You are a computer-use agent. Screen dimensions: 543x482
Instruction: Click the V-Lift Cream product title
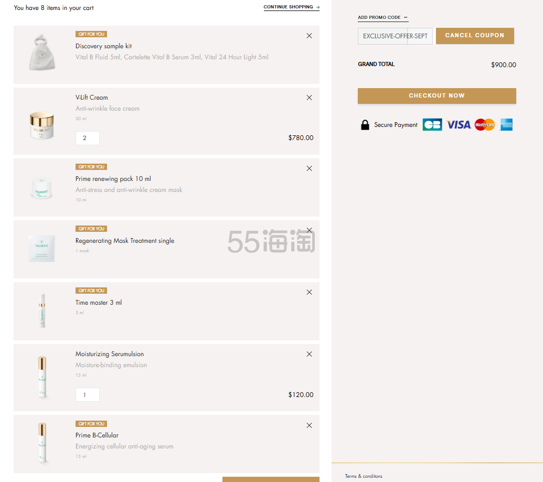coord(91,98)
